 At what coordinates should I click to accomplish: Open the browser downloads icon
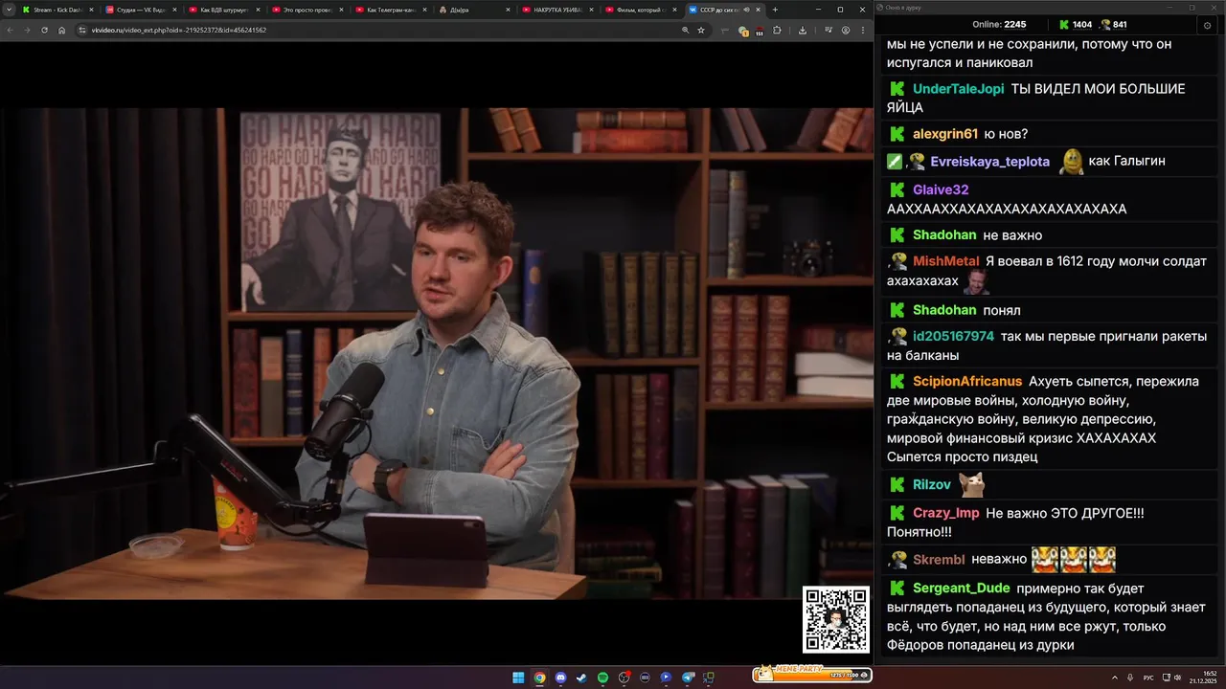[803, 30]
